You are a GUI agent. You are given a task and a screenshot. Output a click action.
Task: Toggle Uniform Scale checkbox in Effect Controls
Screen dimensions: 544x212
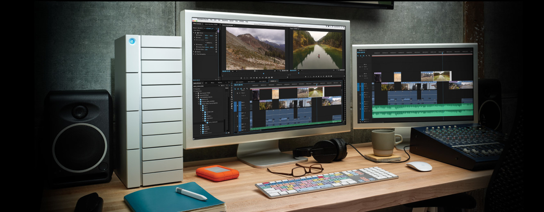click(x=206, y=43)
